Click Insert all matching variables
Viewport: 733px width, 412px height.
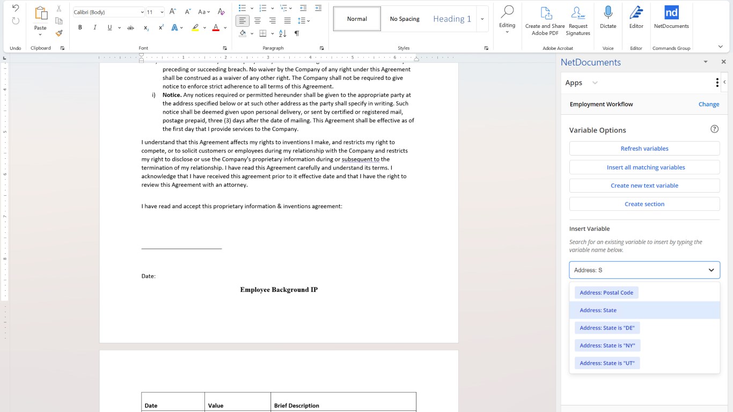(x=644, y=167)
